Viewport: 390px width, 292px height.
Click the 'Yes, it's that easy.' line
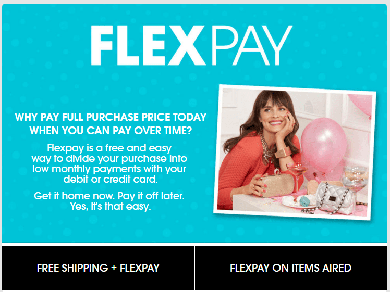(110, 207)
